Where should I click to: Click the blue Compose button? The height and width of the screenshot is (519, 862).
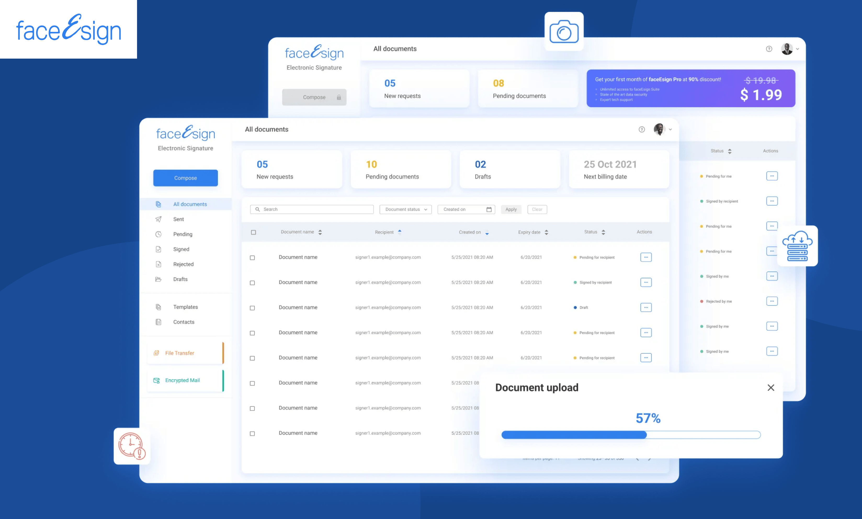[x=185, y=178]
